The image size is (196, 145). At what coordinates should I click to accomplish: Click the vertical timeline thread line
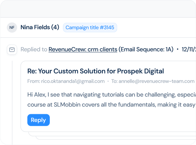click(x=12, y=103)
